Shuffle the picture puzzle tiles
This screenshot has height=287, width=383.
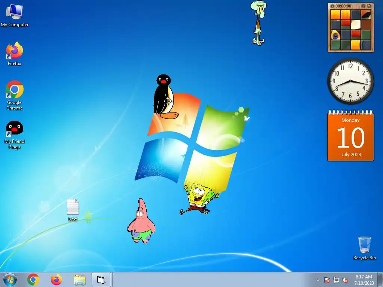pos(369,6)
